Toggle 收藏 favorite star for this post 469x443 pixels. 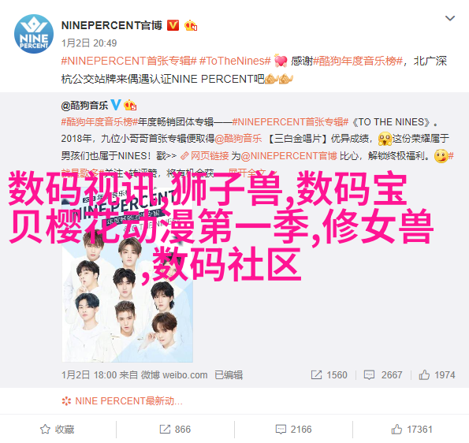click(57, 430)
